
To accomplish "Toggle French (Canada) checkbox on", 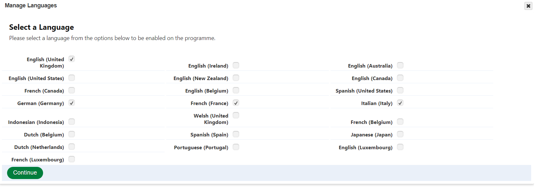I will pos(72,90).
